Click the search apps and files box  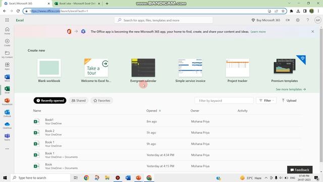(x=164, y=20)
